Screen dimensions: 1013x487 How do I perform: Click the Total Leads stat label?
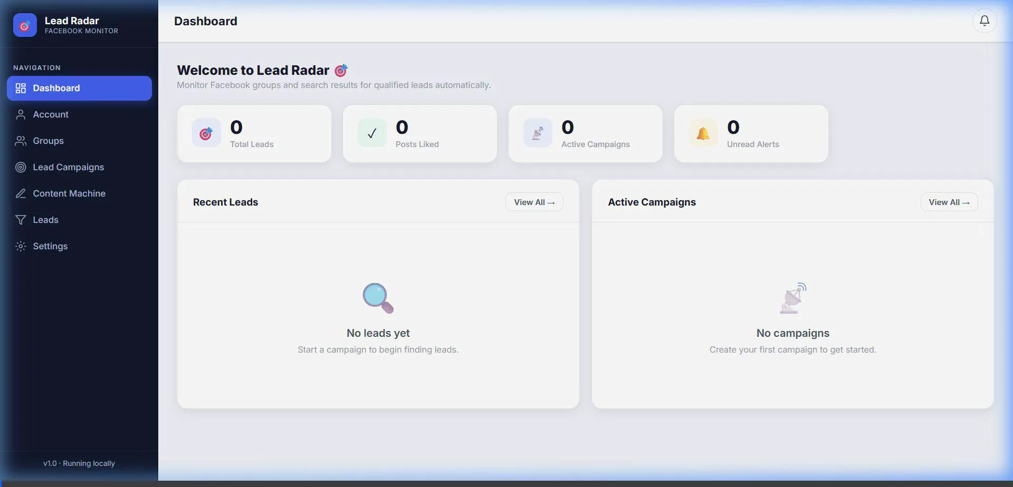[252, 144]
